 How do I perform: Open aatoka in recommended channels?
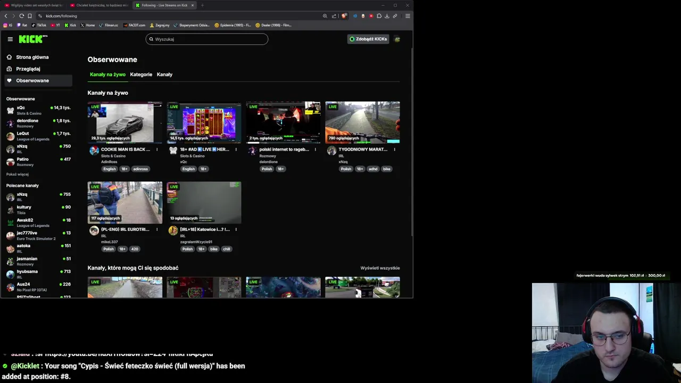(x=38, y=248)
